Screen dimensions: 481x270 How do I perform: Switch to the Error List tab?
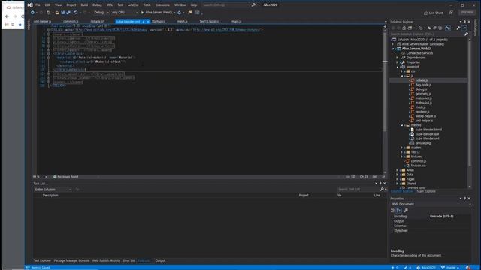[129, 260]
